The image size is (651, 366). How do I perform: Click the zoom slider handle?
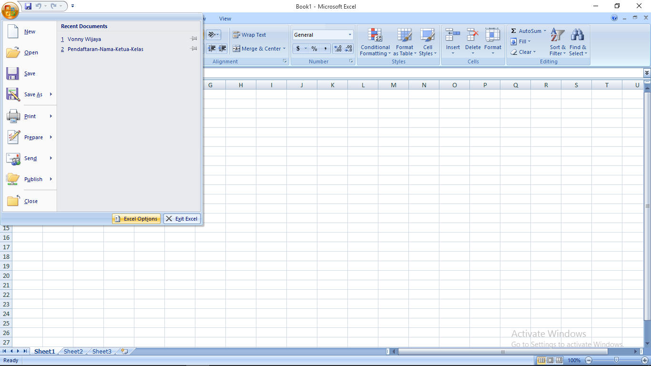pos(617,360)
